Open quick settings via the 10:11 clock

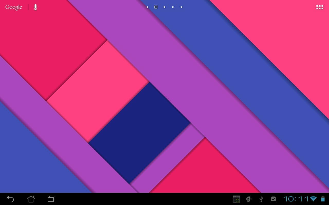(x=296, y=199)
